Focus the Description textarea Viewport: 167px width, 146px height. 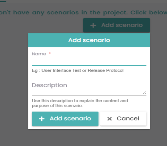point(89,88)
